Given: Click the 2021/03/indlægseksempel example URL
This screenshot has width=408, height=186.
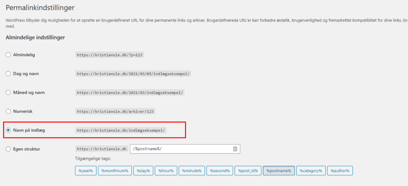Looking at the screenshot, I should [130, 93].
